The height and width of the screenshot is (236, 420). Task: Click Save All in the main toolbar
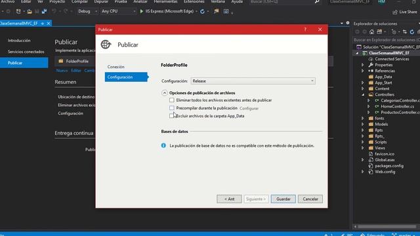tap(44, 12)
